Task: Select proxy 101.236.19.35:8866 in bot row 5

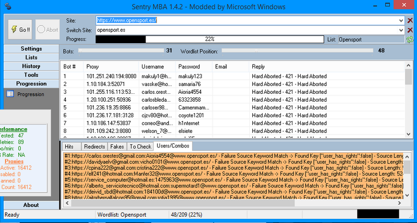Action: click(x=108, y=108)
